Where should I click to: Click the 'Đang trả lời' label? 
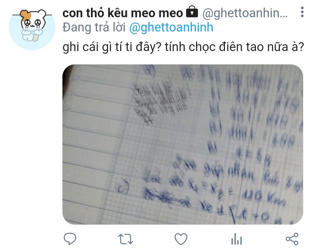94,27
